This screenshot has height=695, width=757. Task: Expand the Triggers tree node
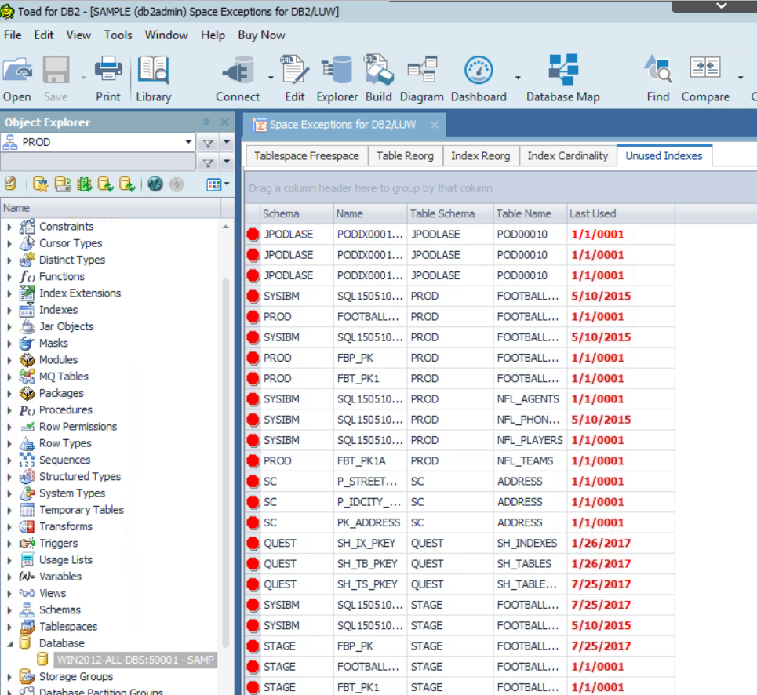(9, 544)
